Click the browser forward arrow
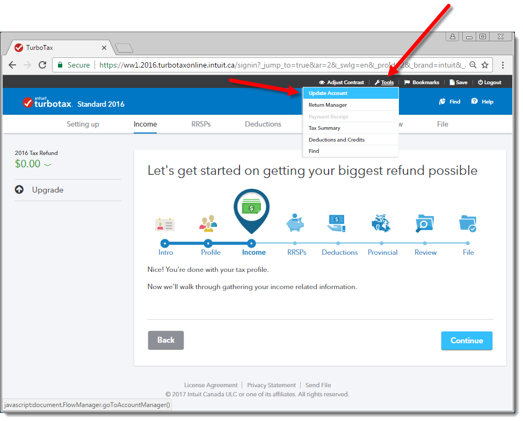Image resolution: width=523 pixels, height=421 pixels. tap(27, 65)
